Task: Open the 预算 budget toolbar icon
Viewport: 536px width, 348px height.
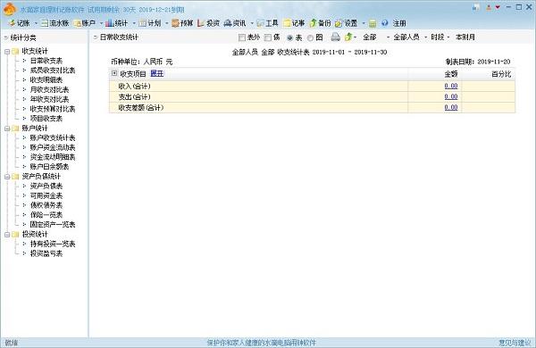Action: 175,23
